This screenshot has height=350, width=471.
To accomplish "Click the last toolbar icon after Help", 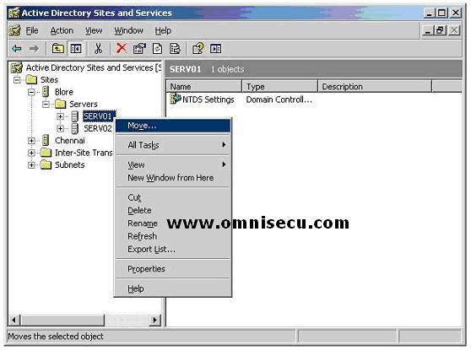I will pos(216,48).
